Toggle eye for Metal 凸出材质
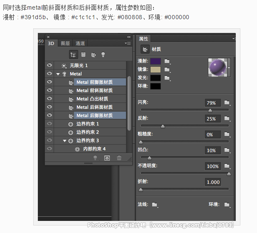 click(49, 98)
